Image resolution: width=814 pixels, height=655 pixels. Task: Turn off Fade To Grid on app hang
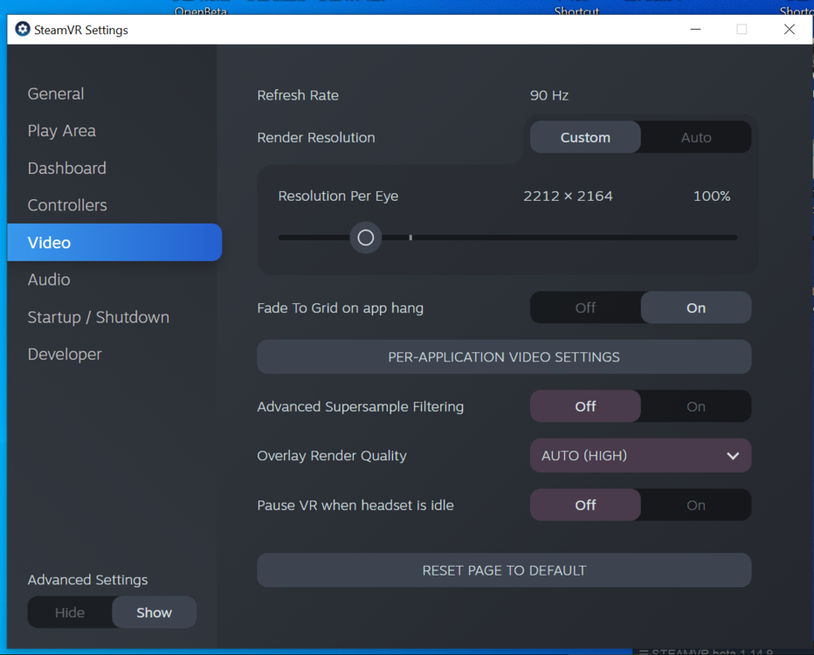coord(585,307)
